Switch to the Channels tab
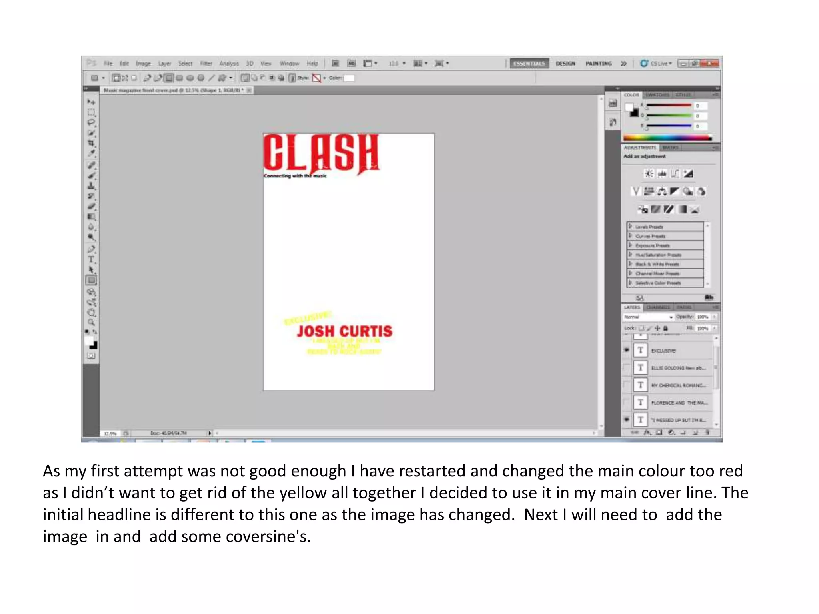This screenshot has height=614, width=819. click(658, 307)
